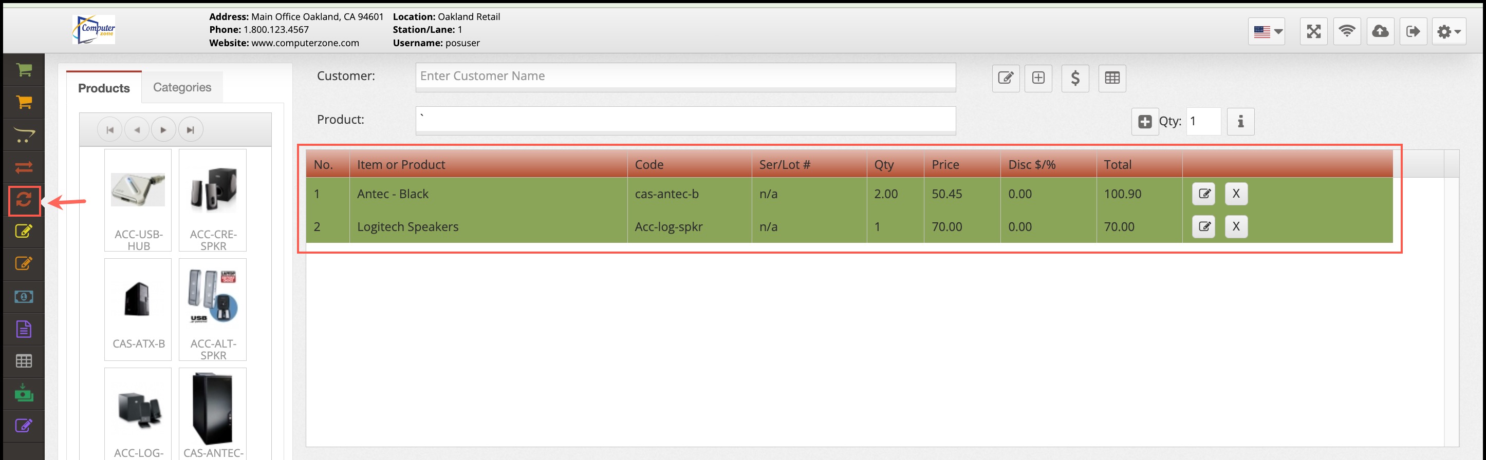Go to last page of products
The image size is (1486, 460).
click(190, 130)
